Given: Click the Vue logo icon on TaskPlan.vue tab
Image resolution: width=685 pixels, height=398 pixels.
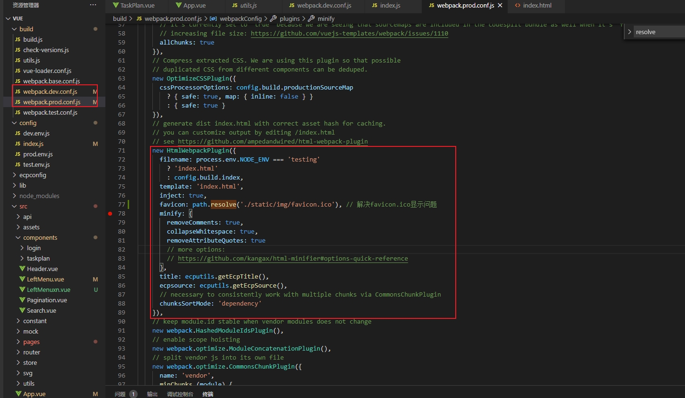Looking at the screenshot, I should coord(115,6).
